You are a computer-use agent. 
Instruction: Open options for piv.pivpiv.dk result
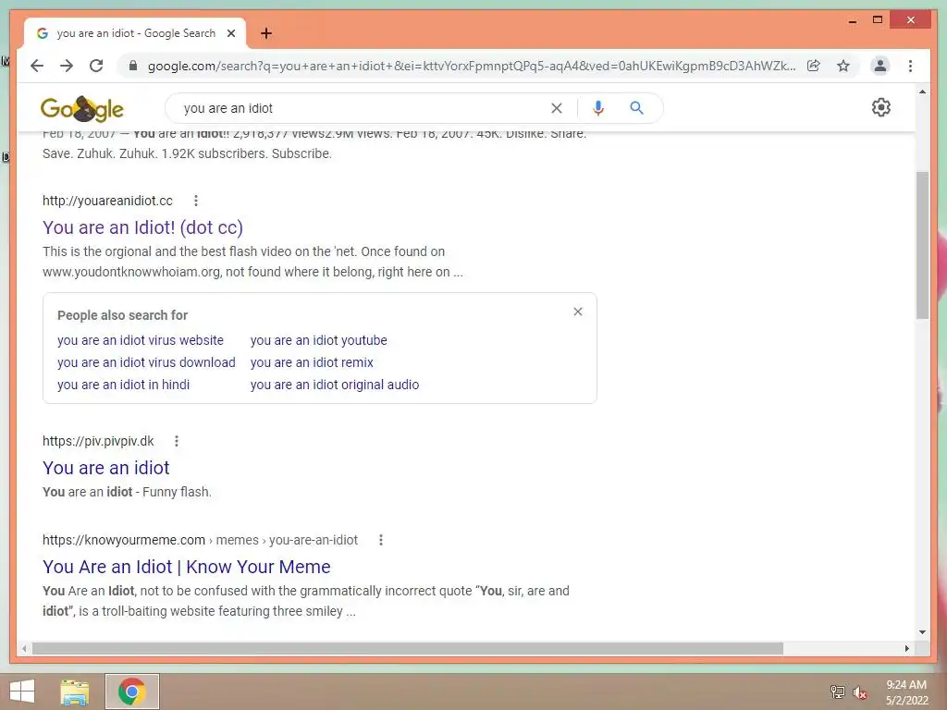177,441
